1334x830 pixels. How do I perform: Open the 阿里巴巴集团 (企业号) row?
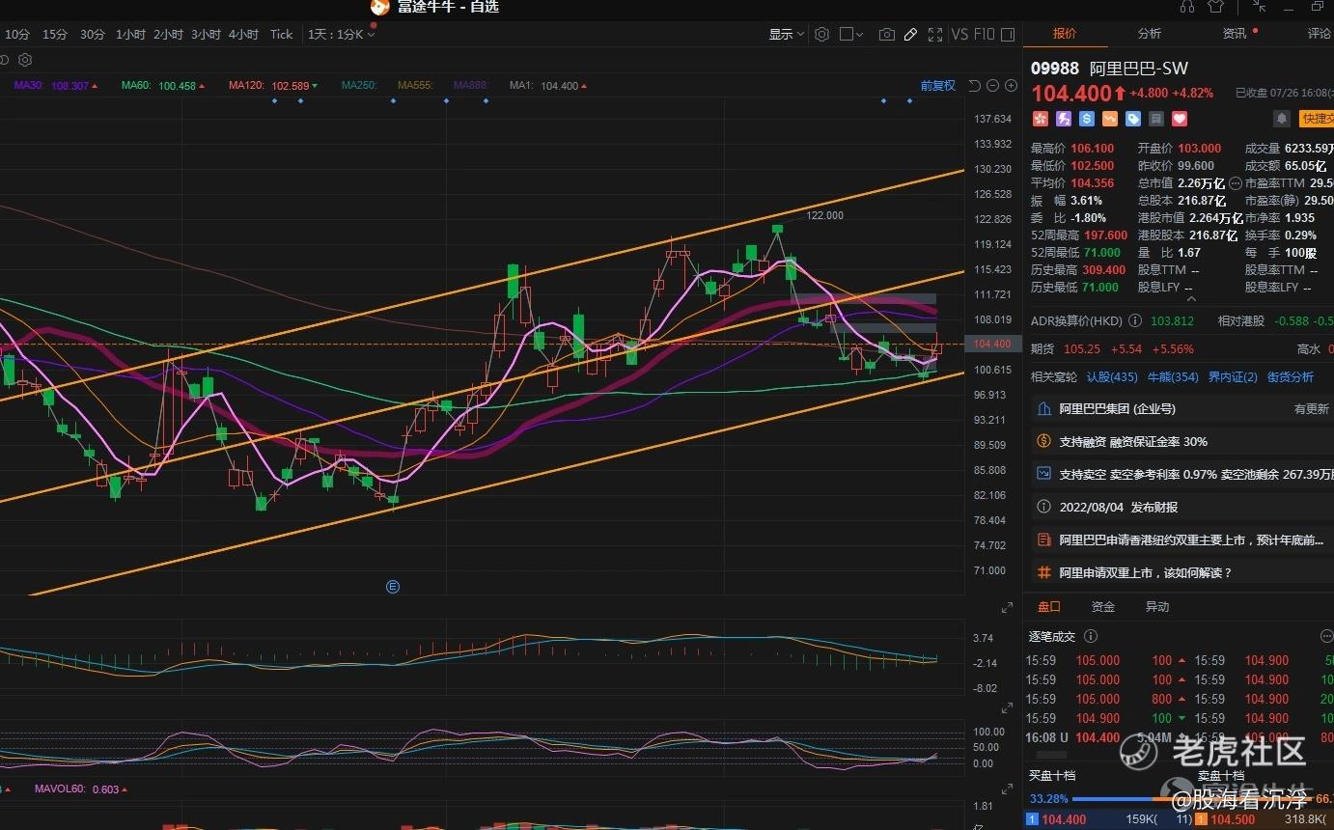pos(1182,409)
